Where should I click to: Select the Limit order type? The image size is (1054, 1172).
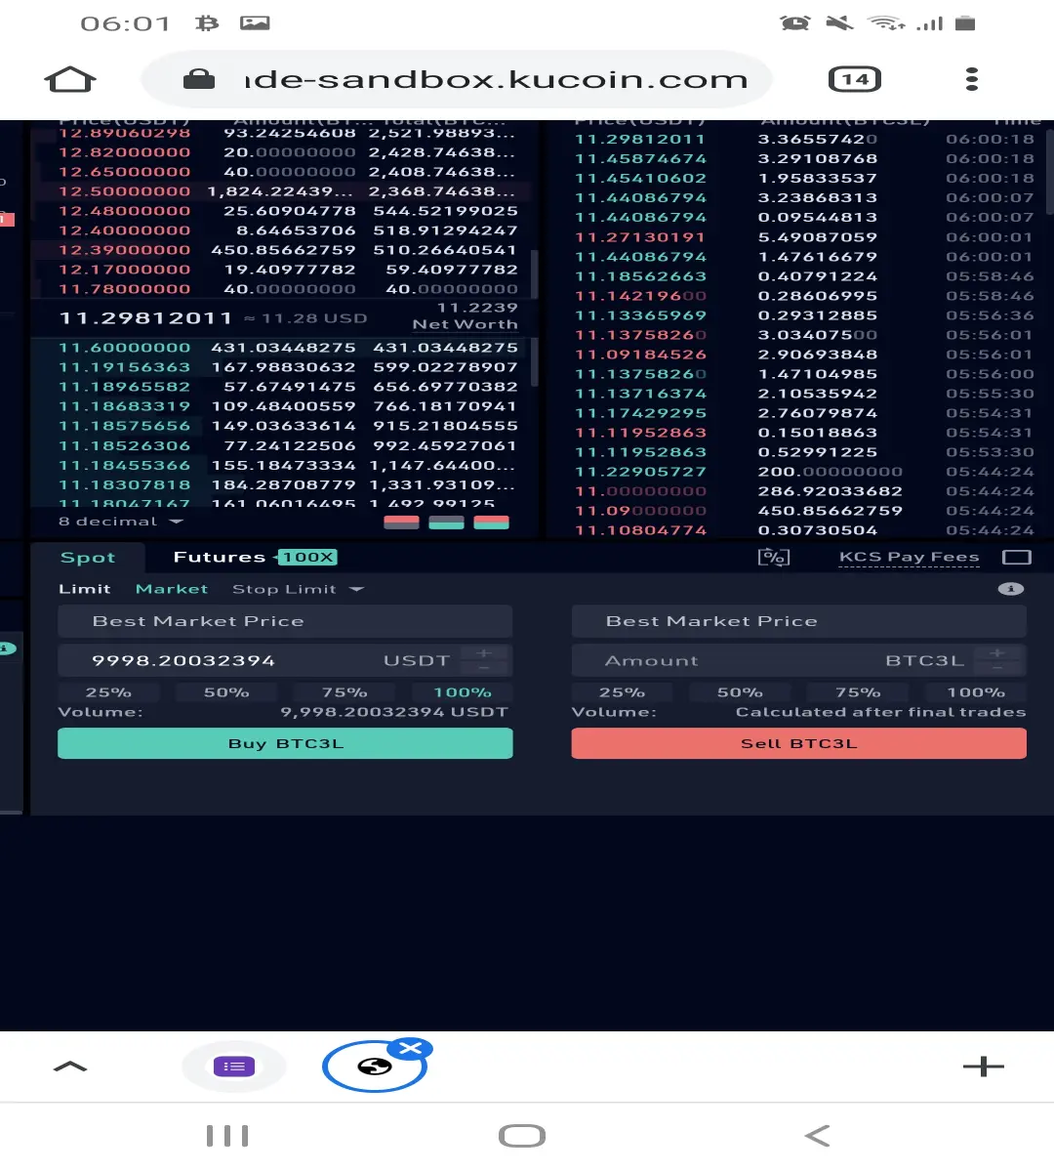pos(85,589)
